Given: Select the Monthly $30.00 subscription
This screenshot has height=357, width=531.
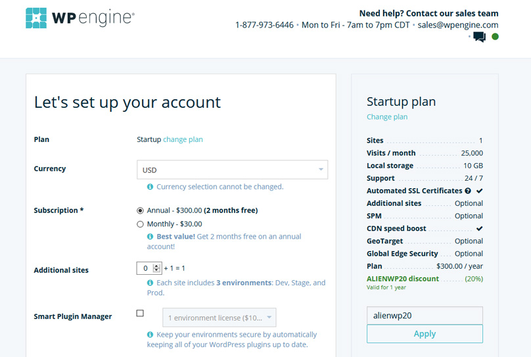Looking at the screenshot, I should pyautogui.click(x=140, y=224).
